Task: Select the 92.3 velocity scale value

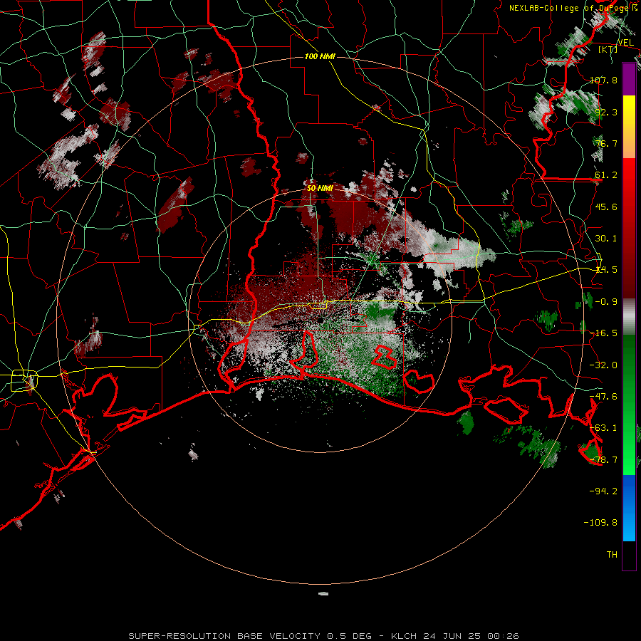Action: pos(606,112)
